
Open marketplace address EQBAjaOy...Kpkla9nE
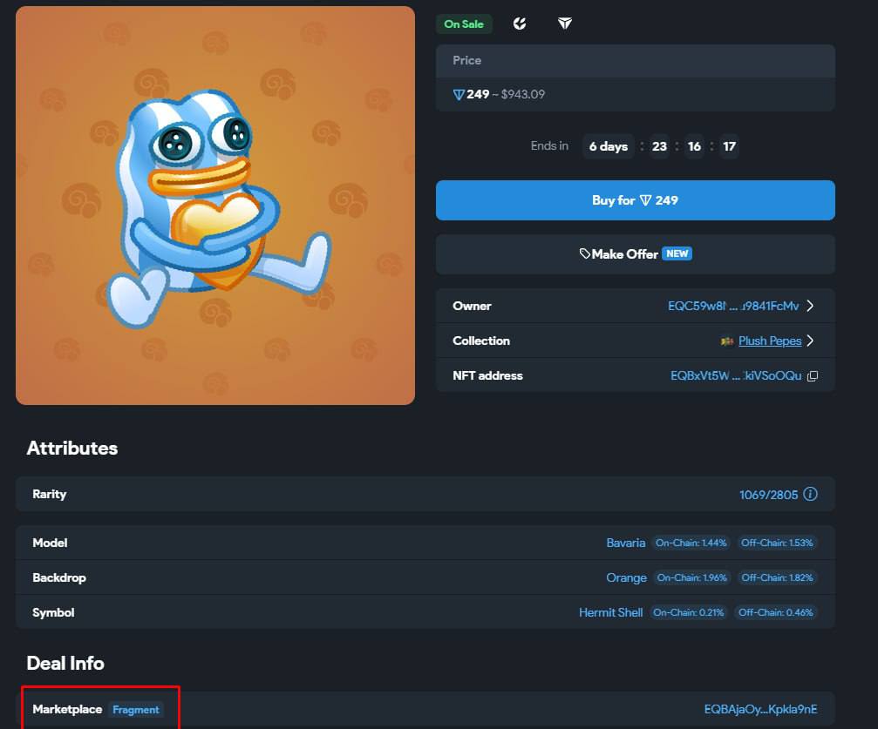[x=760, y=710]
